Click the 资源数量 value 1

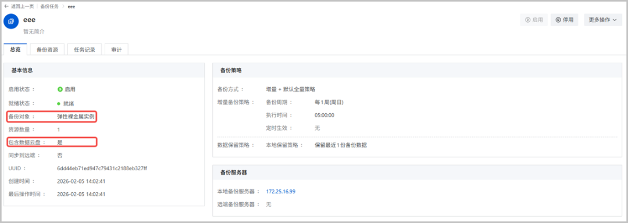coord(59,130)
